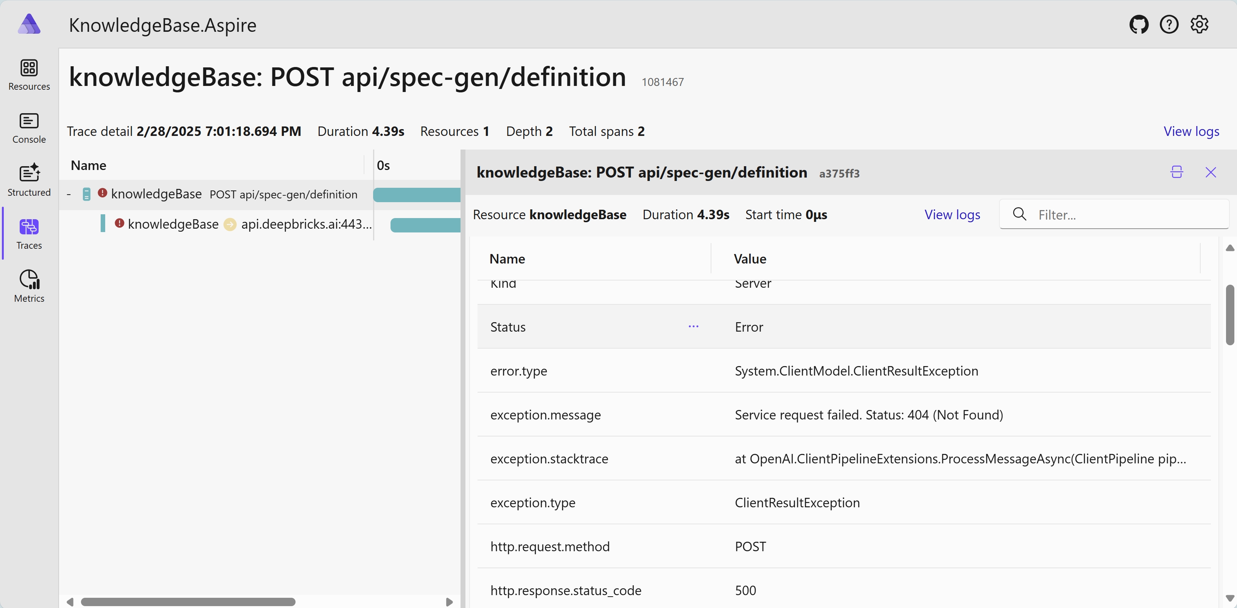
Task: Click the api.deepbricks.ai span timeline bar
Action: [x=425, y=225]
